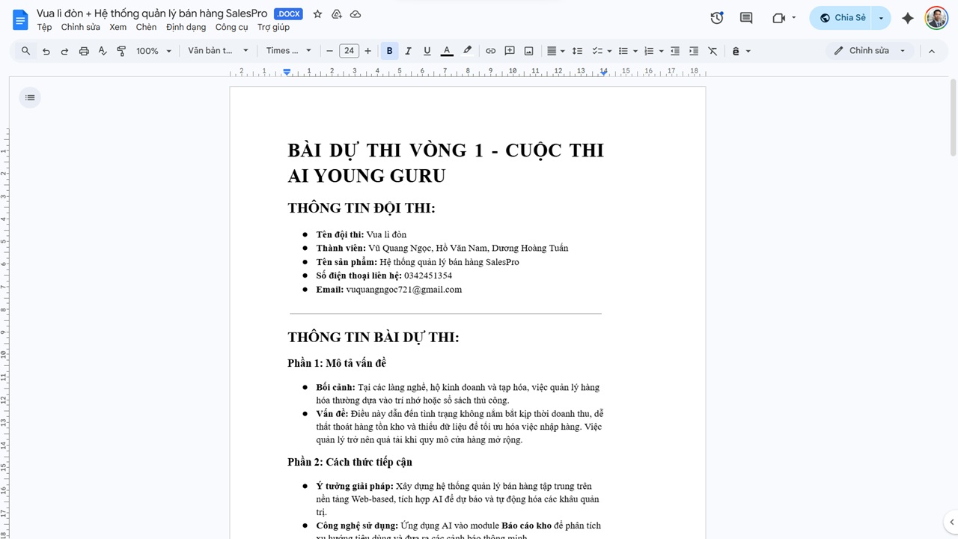Open the 100% zoom dropdown
958x539 pixels.
[153, 51]
